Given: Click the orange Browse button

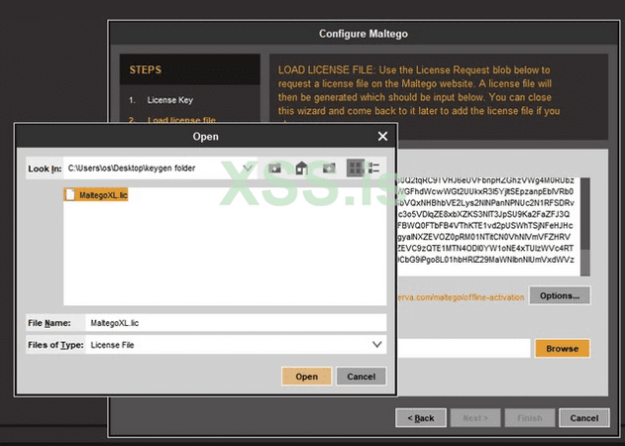Looking at the screenshot, I should point(562,348).
